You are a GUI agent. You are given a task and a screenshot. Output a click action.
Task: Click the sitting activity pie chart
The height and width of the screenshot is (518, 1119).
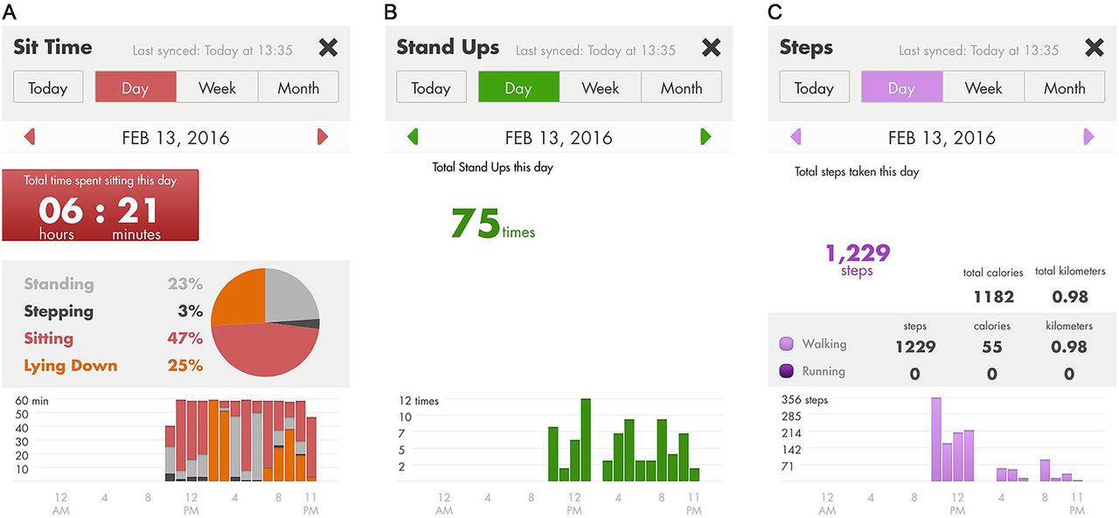point(266,322)
